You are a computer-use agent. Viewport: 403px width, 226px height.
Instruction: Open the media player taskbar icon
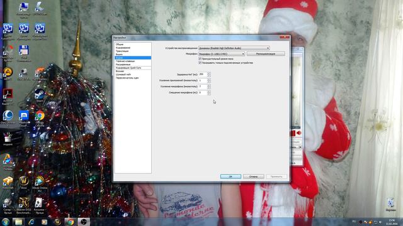(x=45, y=222)
